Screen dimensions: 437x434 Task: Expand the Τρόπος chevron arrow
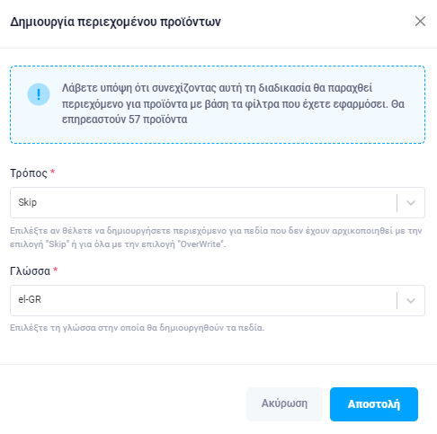pyautogui.click(x=411, y=203)
